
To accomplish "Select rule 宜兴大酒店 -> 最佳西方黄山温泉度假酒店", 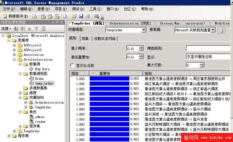I will (178, 104).
